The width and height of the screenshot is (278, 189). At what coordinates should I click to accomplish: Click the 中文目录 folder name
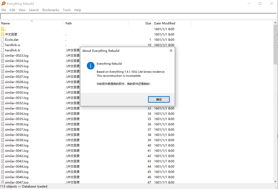pyautogui.click(x=11, y=34)
